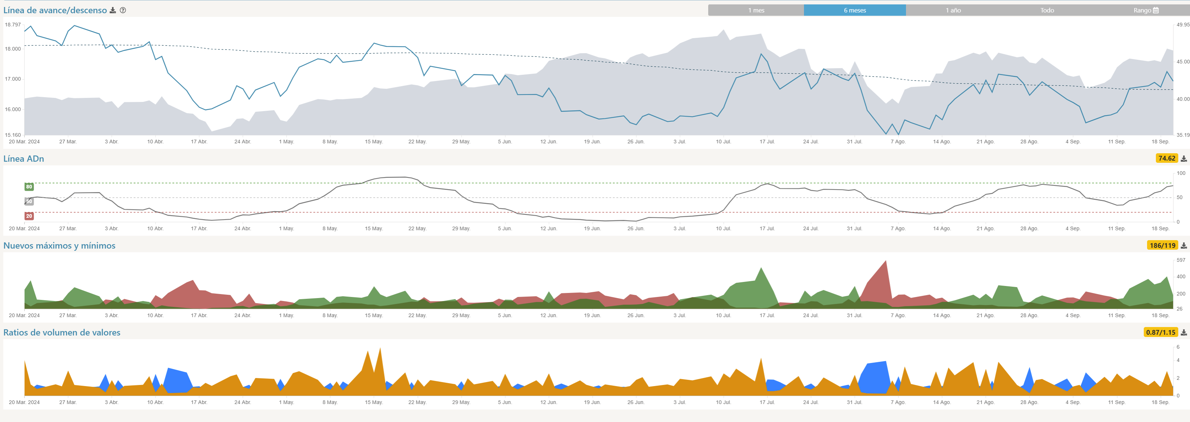1190x422 pixels.
Task: Download the Línea de avance/descenso chart
Action: click(113, 10)
